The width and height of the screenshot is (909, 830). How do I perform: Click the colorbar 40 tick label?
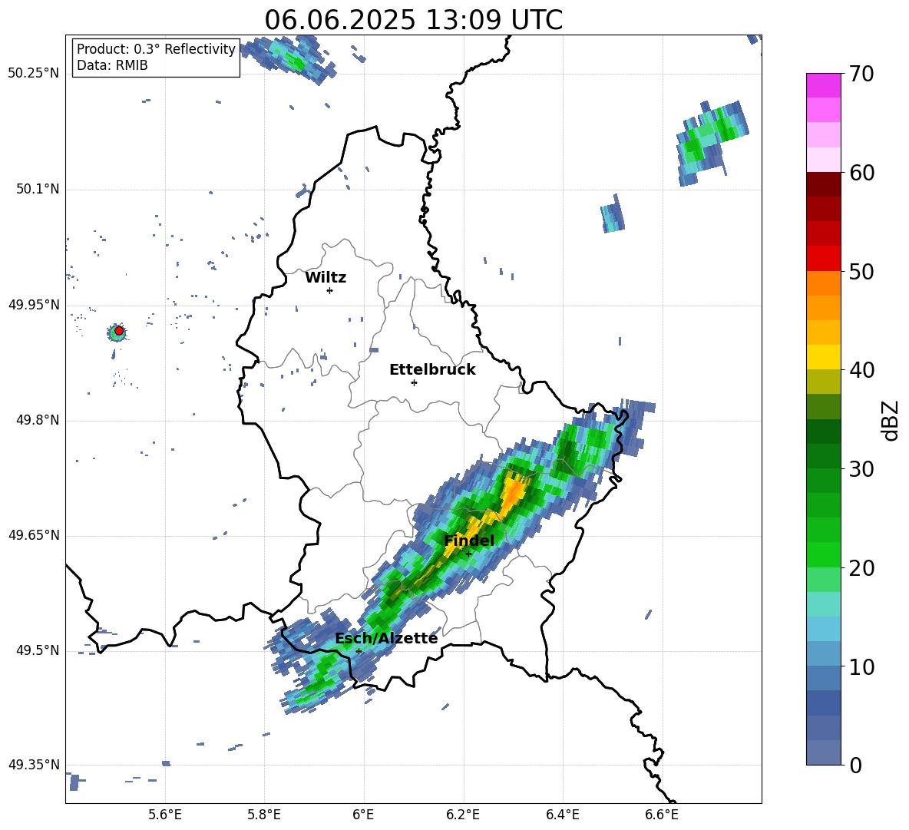[x=861, y=370]
